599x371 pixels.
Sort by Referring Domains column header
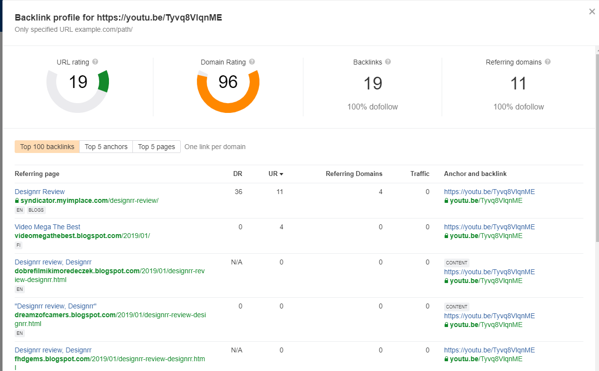(x=354, y=174)
